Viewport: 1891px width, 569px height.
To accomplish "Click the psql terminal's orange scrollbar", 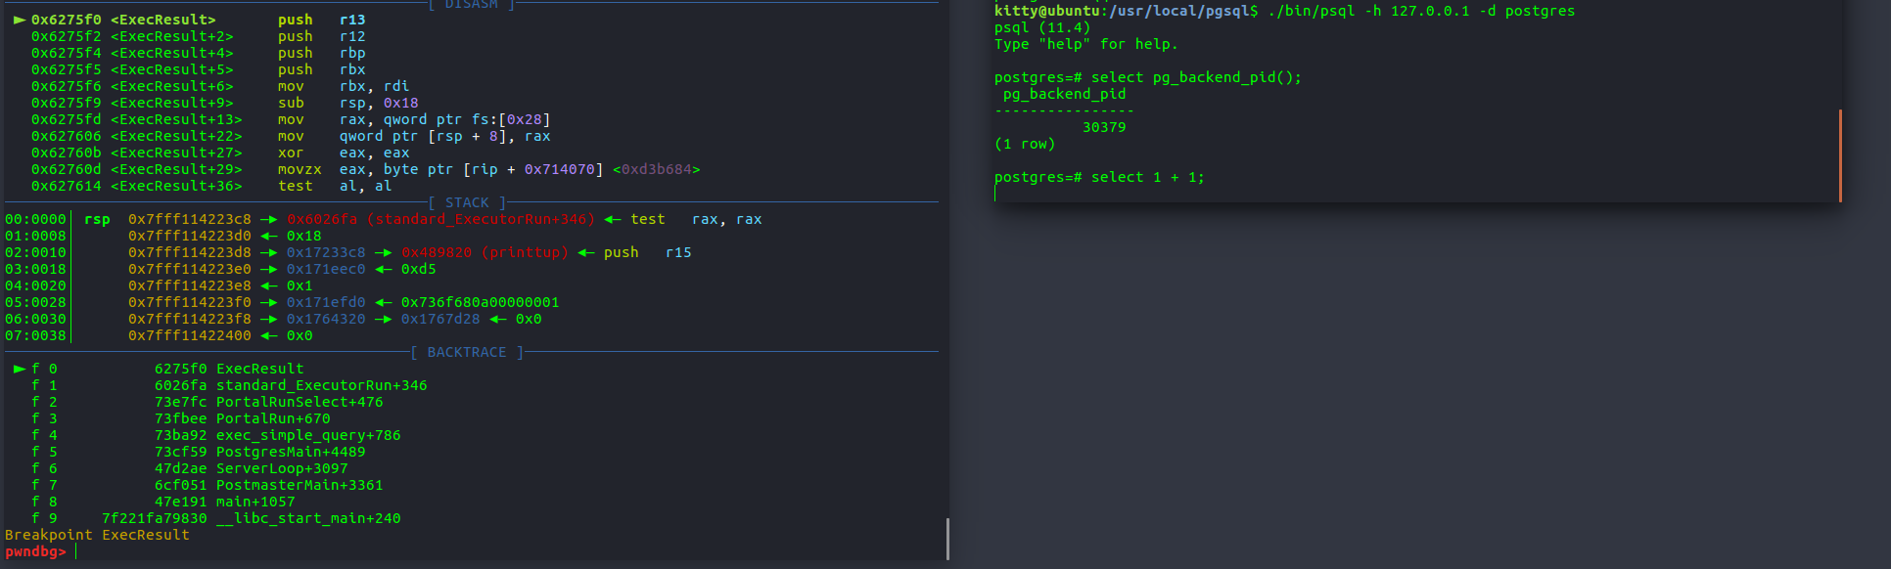I will [x=1840, y=155].
